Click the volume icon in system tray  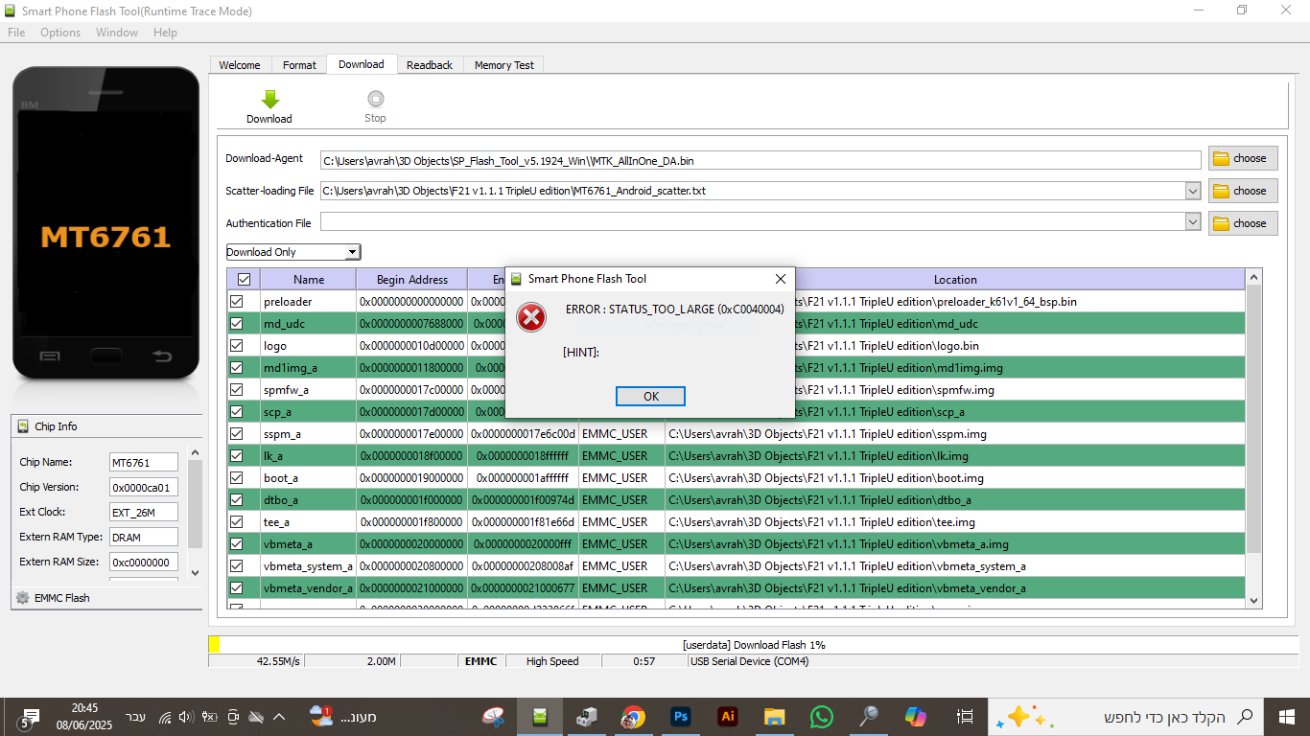tap(186, 717)
